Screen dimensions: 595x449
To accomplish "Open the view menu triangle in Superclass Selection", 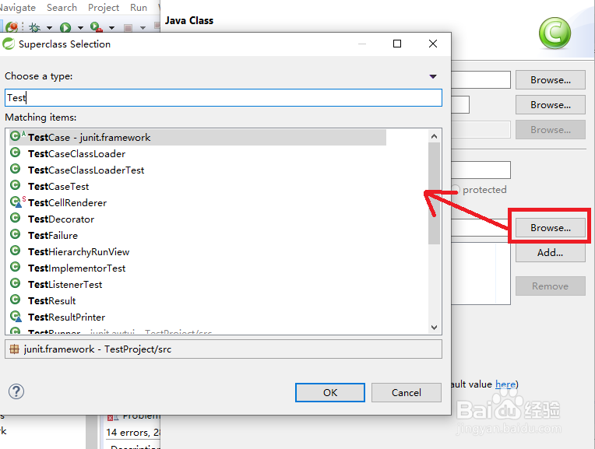I will 433,76.
